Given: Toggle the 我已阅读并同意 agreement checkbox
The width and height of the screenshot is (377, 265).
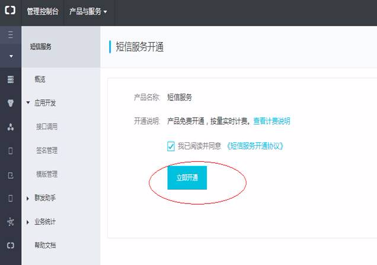Looking at the screenshot, I should [171, 146].
